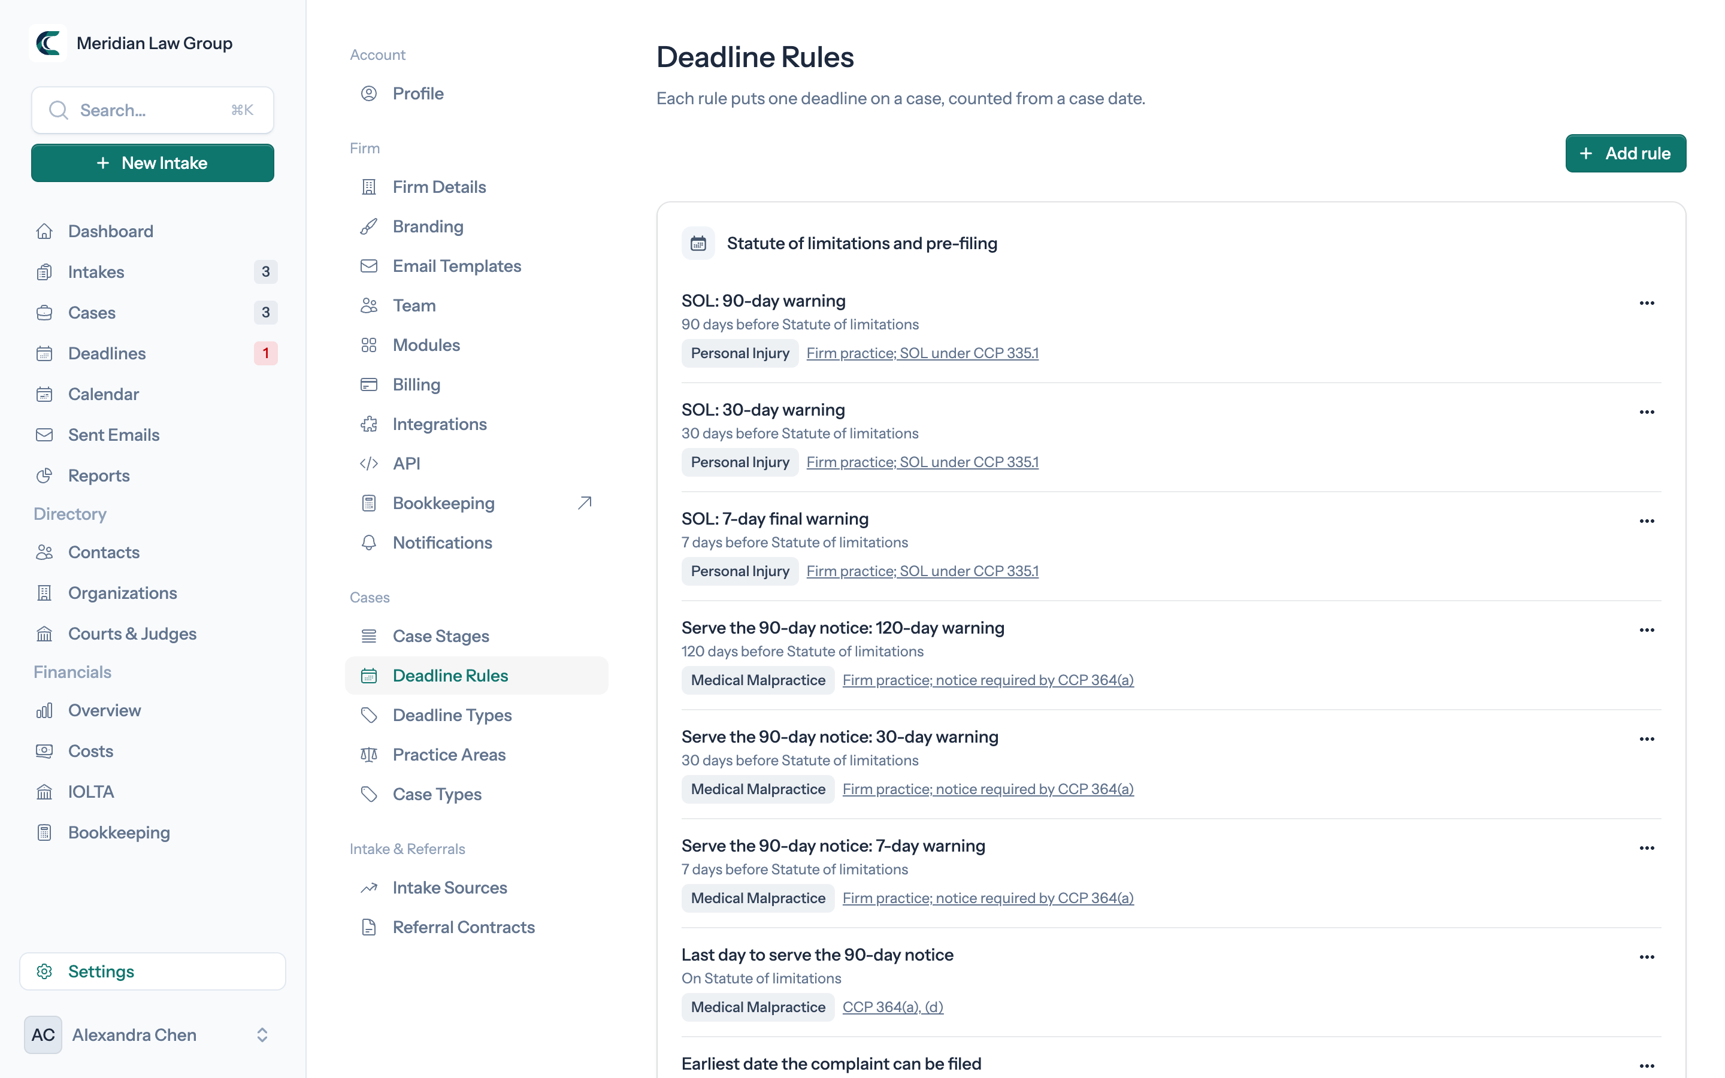Viewport: 1725px width, 1078px height.
Task: Open options for Serve 90-day notice: 120-day warning
Action: 1647,630
